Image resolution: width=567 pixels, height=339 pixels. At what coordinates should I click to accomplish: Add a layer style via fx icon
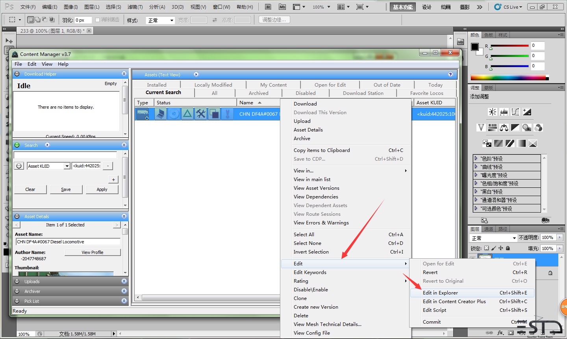point(500,333)
